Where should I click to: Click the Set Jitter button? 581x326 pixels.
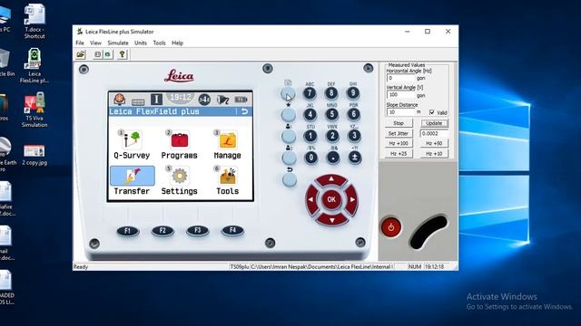click(x=399, y=133)
